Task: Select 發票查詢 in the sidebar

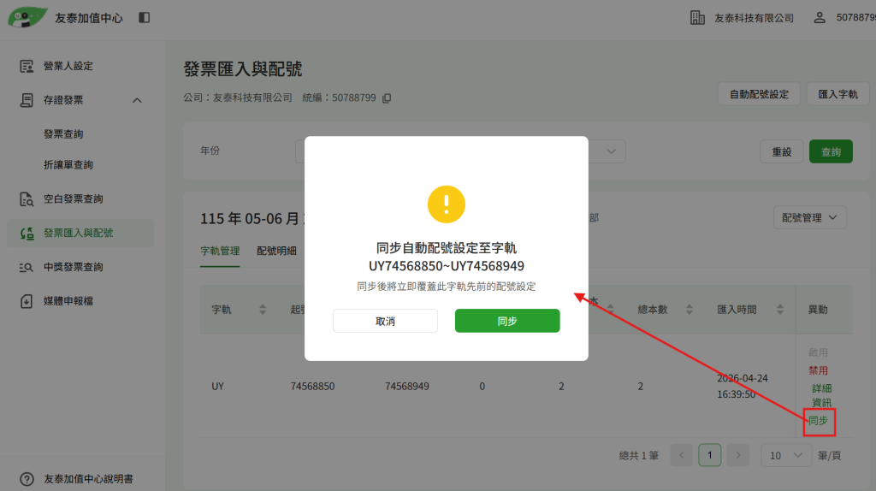Action: point(63,134)
